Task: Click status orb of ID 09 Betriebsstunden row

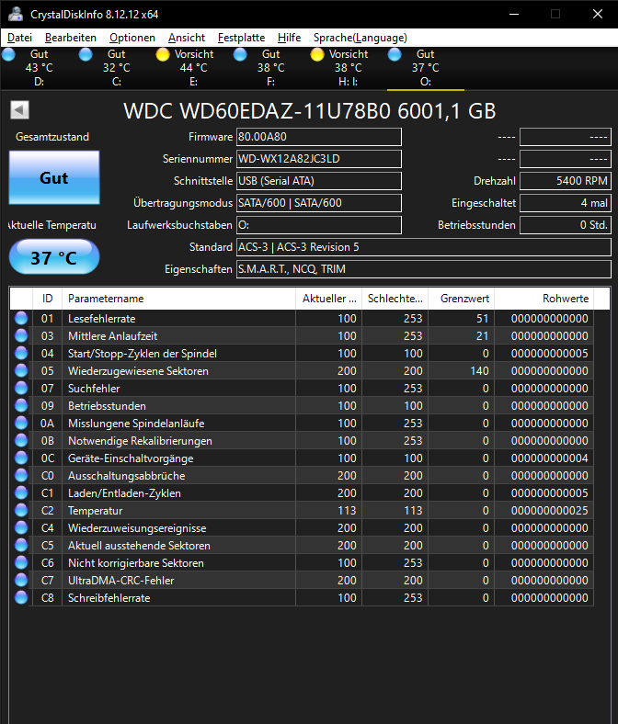Action: point(21,405)
